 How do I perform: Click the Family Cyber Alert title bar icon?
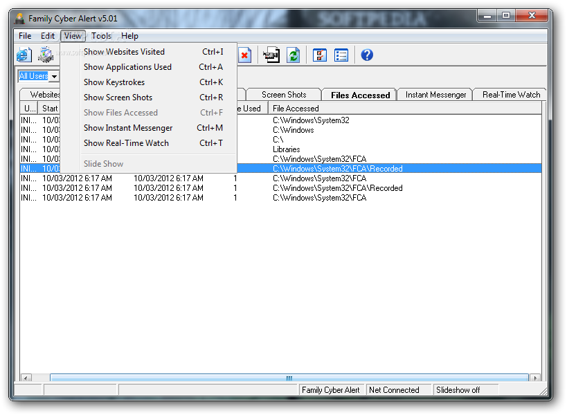pyautogui.click(x=19, y=19)
